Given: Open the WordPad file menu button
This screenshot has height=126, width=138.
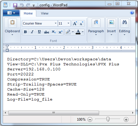Looking at the screenshot, I should click(x=11, y=13).
